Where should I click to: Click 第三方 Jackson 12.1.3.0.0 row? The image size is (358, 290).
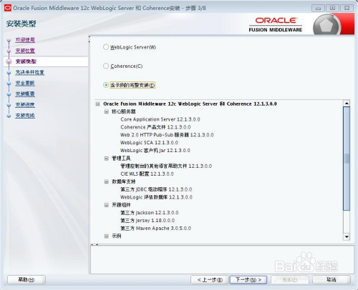click(x=150, y=213)
